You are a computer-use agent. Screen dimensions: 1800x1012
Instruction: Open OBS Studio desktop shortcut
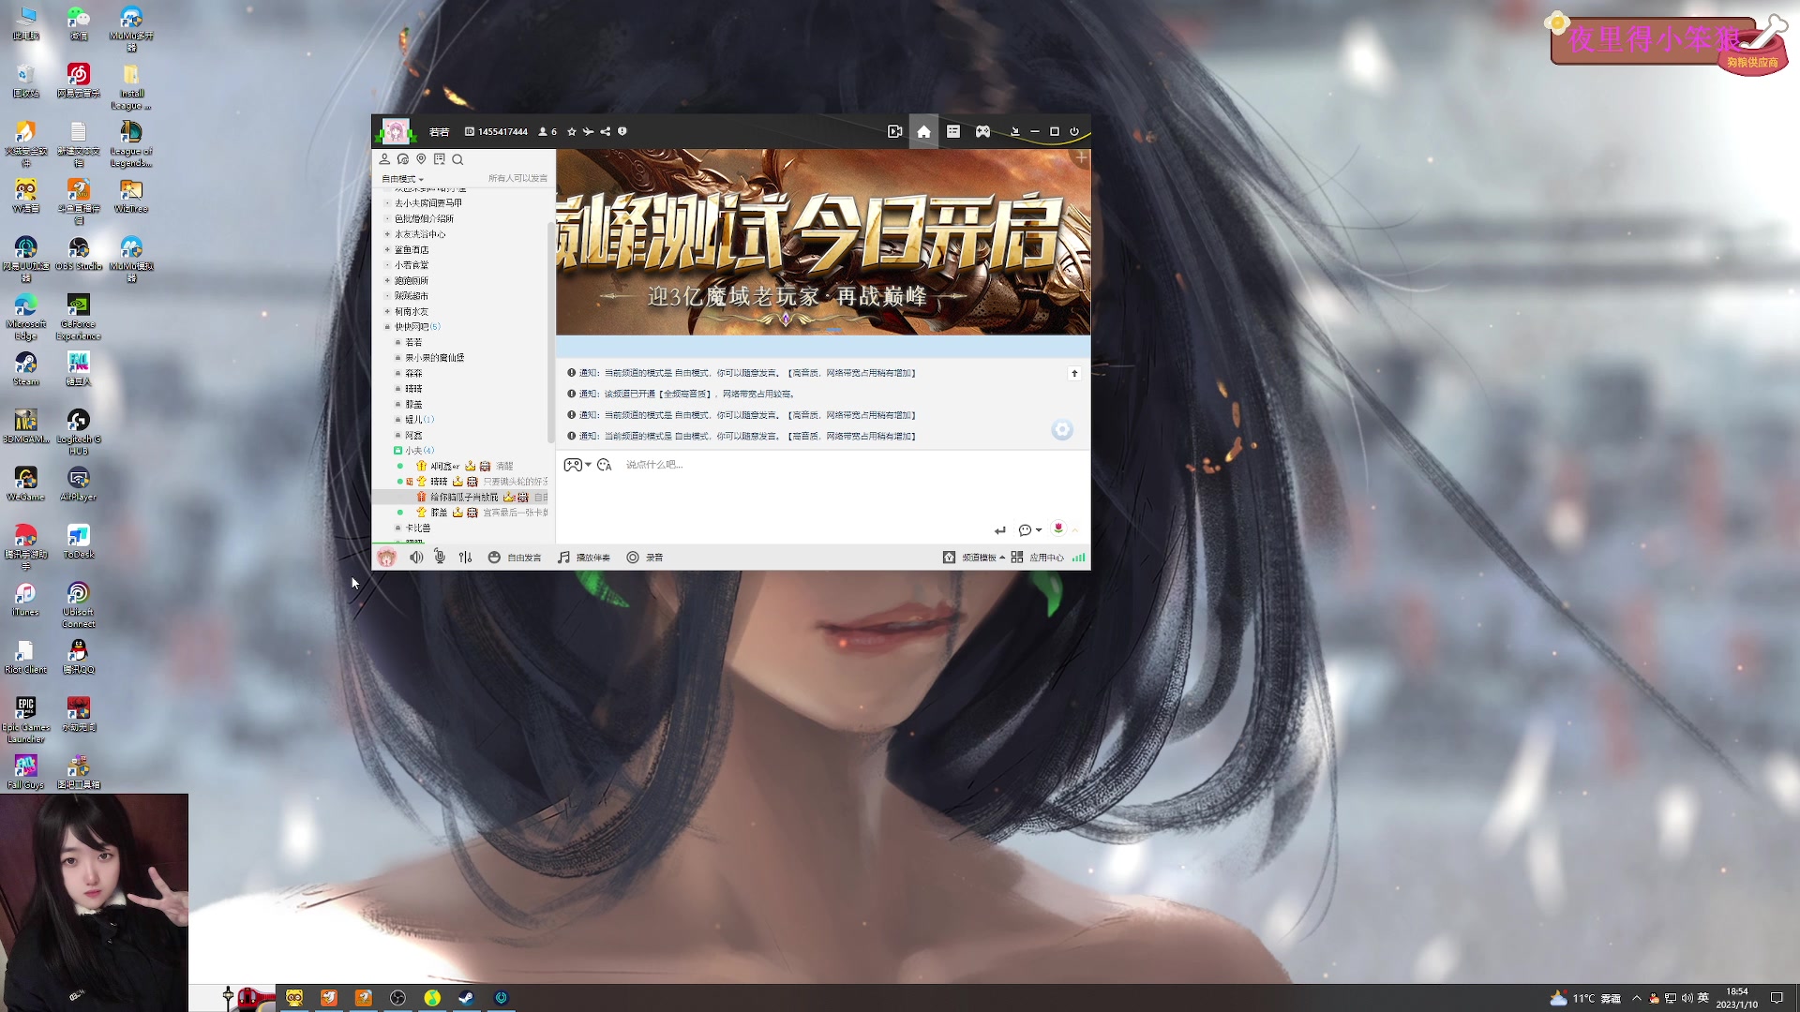click(x=79, y=254)
